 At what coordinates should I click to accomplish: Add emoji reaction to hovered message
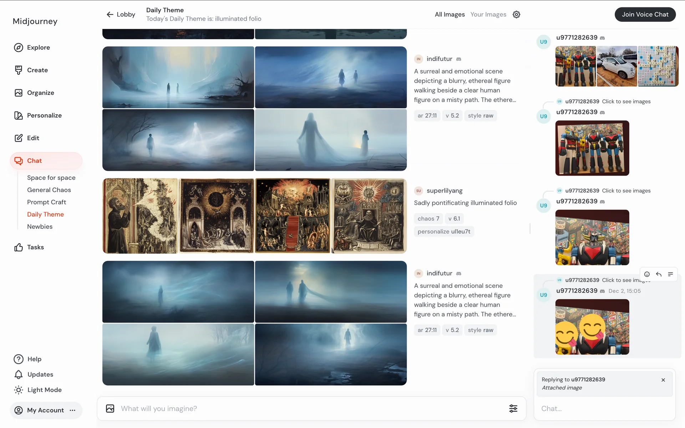(x=647, y=274)
